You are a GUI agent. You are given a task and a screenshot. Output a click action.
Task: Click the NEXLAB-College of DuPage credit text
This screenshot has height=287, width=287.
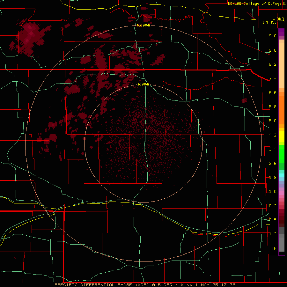pos(255,4)
